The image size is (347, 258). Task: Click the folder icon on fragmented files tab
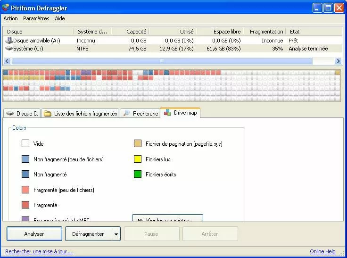pyautogui.click(x=47, y=113)
